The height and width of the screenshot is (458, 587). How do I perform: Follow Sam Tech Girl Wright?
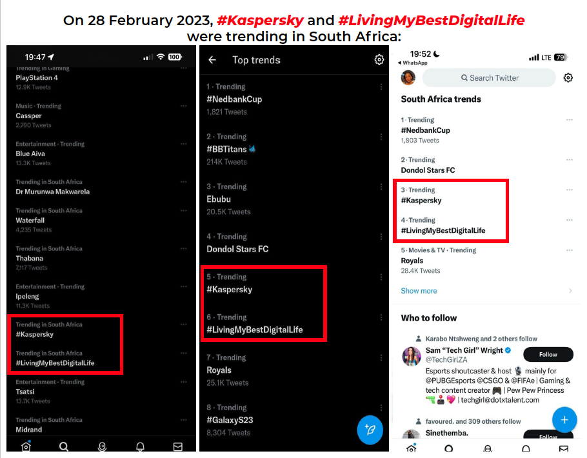point(548,354)
